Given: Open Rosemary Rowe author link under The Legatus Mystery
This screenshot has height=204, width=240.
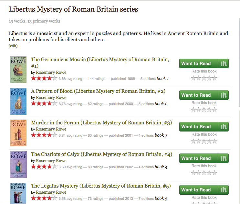Looking at the screenshot, I should click(51, 192).
